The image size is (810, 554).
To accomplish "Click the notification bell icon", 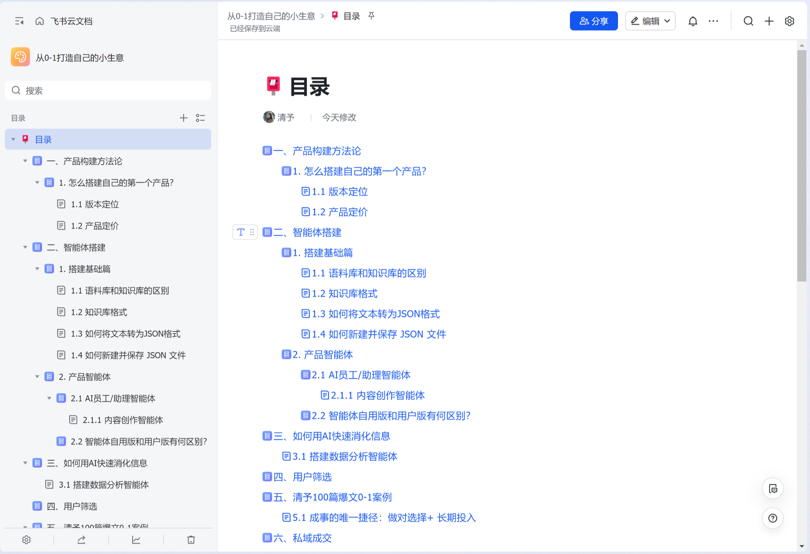I will tap(692, 21).
